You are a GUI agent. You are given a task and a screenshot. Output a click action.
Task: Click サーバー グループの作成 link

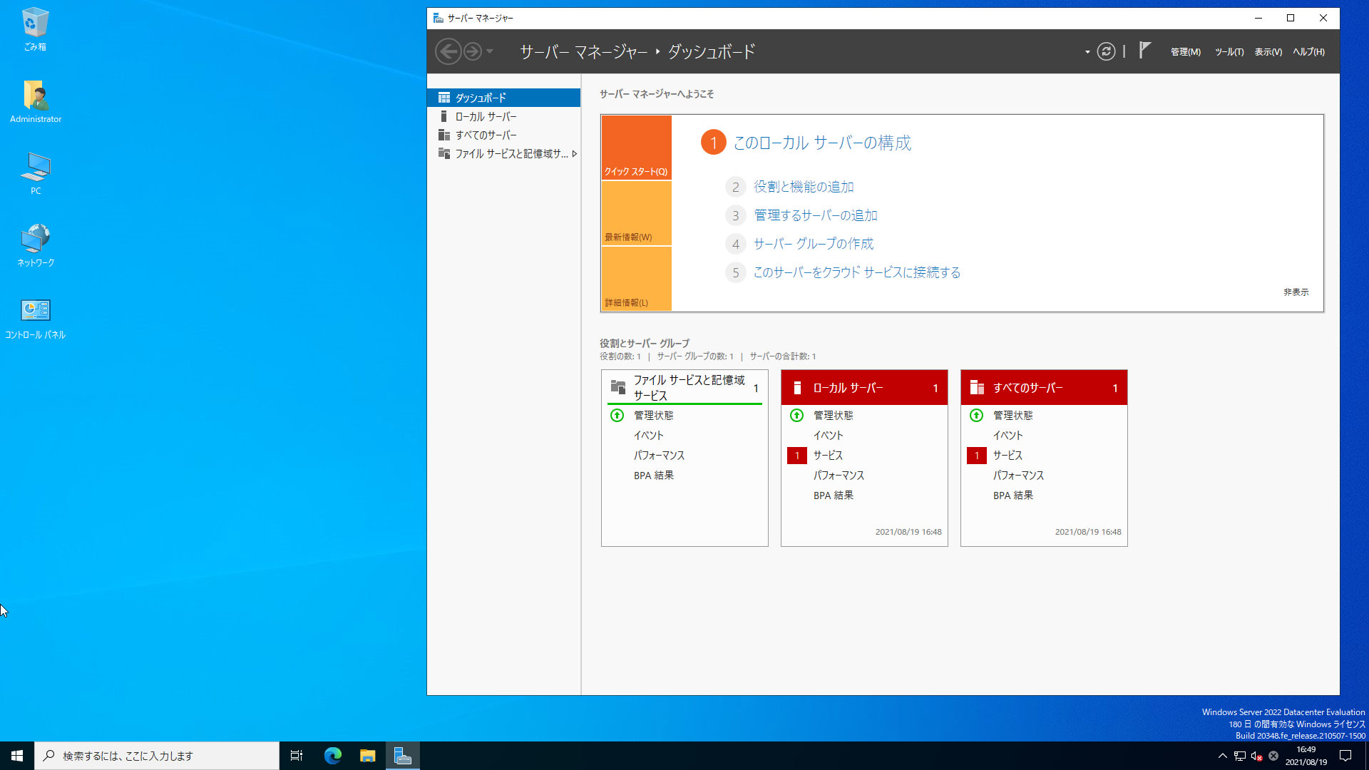click(x=814, y=244)
